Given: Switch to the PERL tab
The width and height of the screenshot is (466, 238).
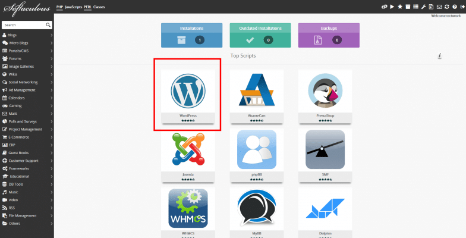Looking at the screenshot, I should click(x=87, y=7).
